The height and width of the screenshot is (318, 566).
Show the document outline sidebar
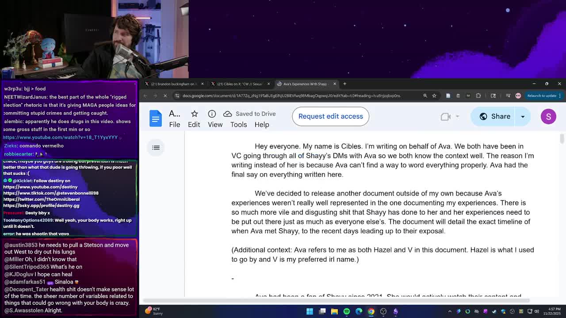[156, 148]
